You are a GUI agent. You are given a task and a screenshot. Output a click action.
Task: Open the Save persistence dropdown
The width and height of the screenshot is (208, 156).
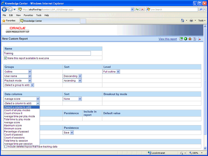tap(68, 133)
